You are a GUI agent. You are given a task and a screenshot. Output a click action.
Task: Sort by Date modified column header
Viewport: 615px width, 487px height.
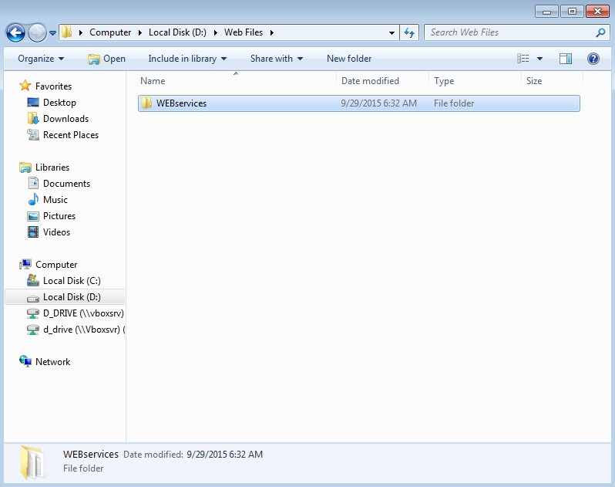[x=370, y=81]
